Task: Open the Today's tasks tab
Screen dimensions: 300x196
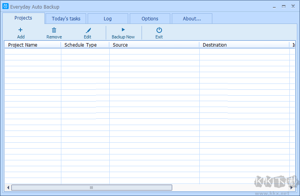Action: tap(66, 19)
